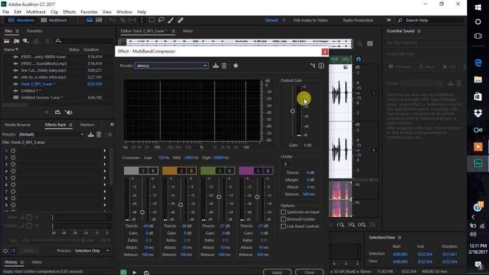Switch to the Markers tab
Image resolution: width=489 pixels, height=275 pixels.
87,125
